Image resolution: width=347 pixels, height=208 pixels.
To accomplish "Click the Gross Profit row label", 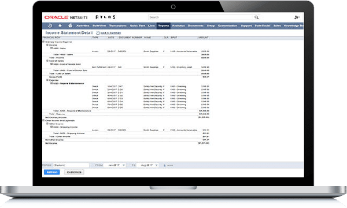I will (56, 77).
